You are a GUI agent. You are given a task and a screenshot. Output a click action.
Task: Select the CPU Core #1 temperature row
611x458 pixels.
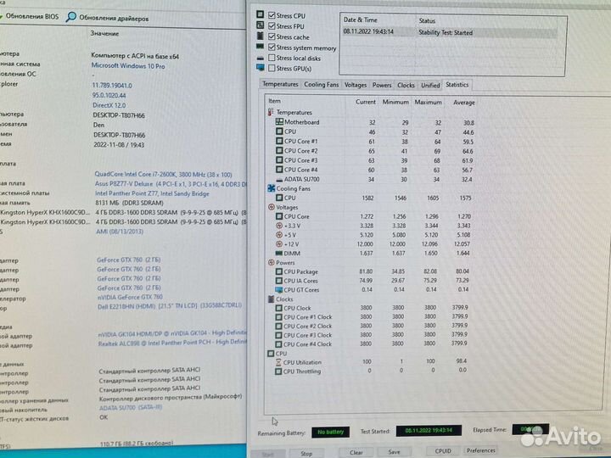tap(374, 141)
